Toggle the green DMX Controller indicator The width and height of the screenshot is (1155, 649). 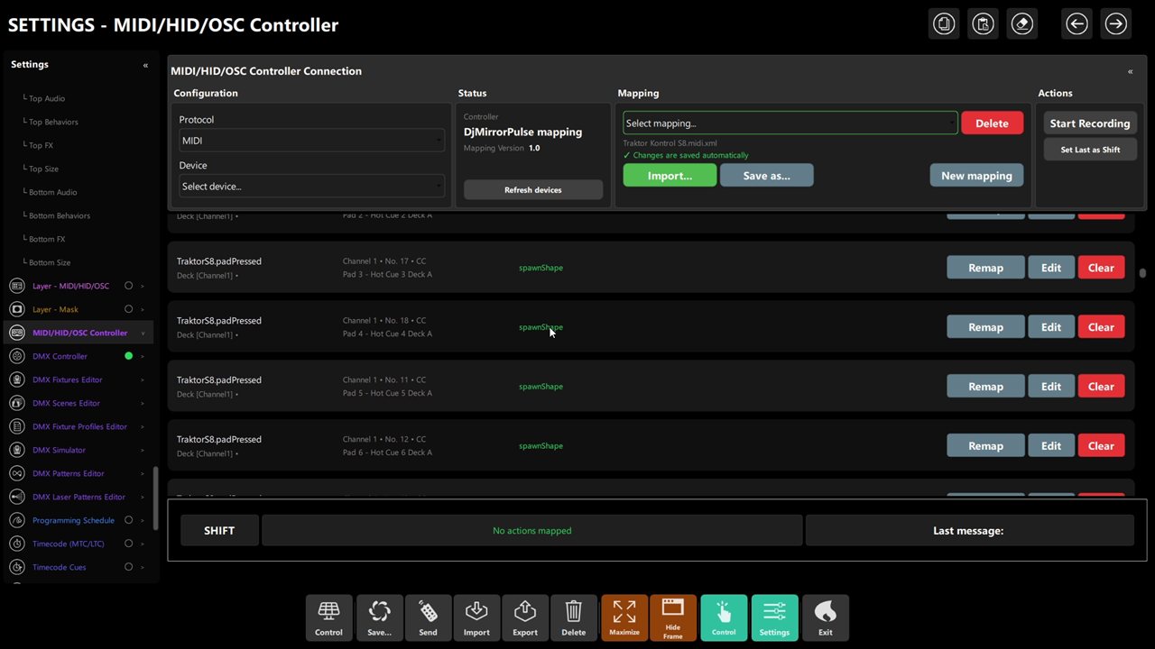click(128, 356)
